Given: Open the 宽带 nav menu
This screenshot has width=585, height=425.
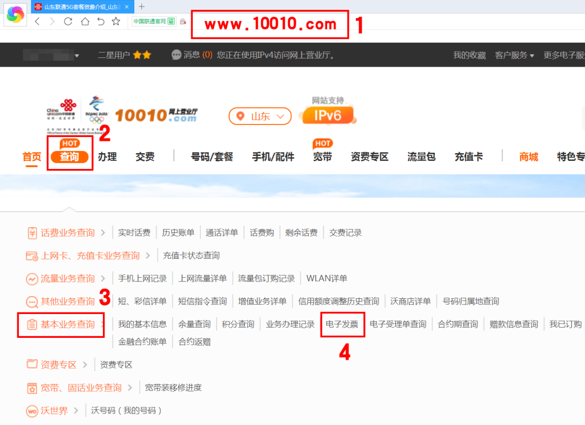Looking at the screenshot, I should [322, 156].
